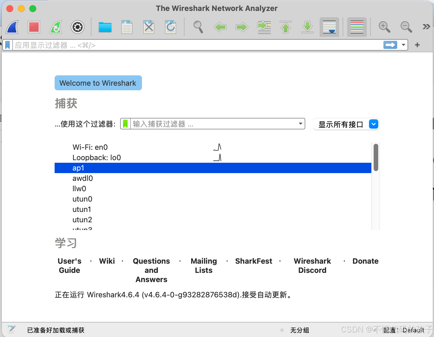Screen dimensions: 434x337
Task: Zoom out on packet text
Action: [x=406, y=27]
